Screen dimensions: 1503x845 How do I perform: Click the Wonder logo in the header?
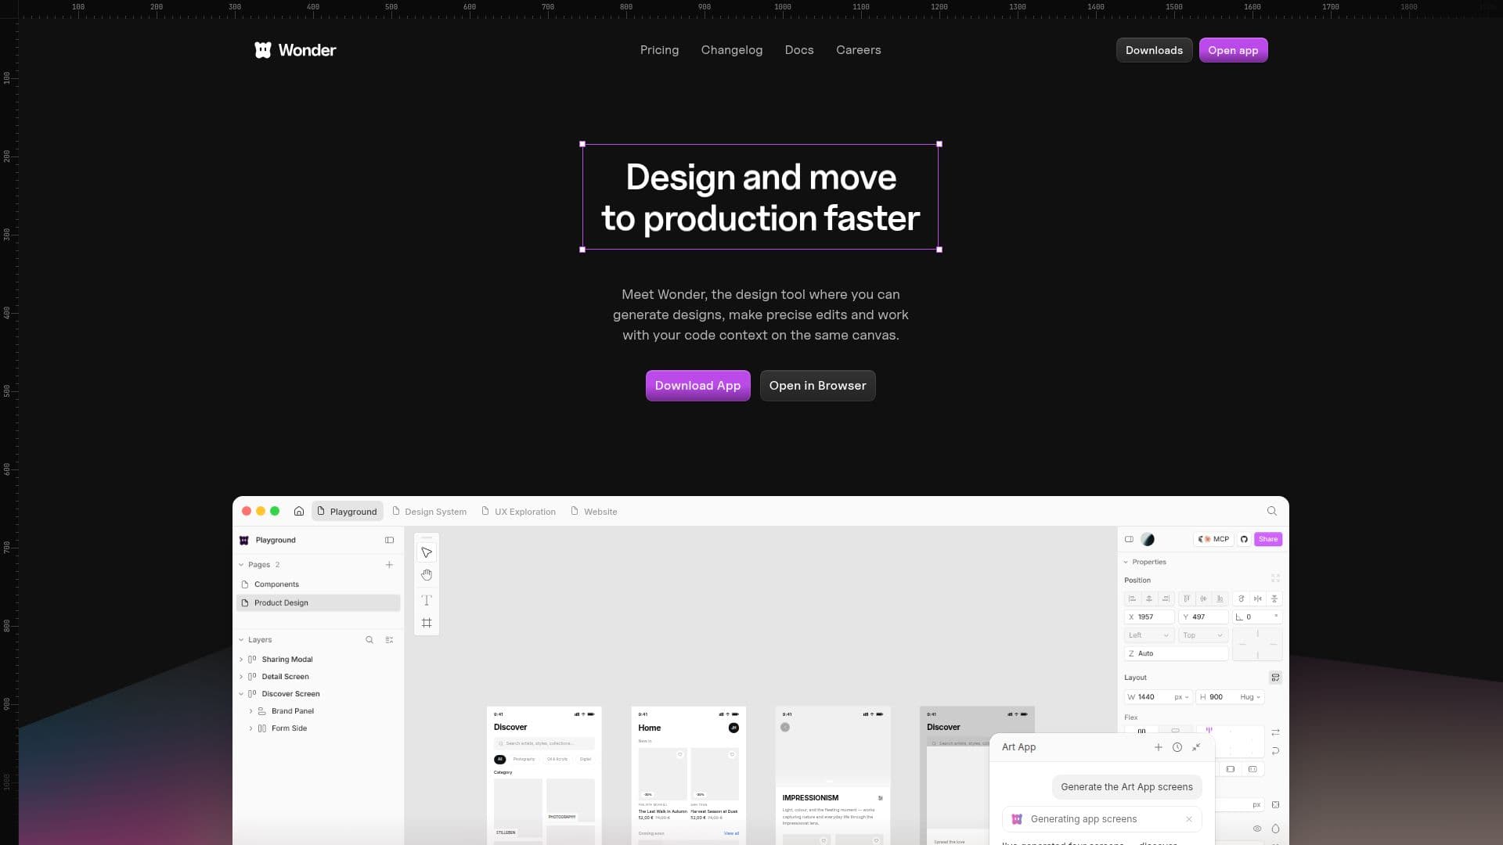point(295,50)
